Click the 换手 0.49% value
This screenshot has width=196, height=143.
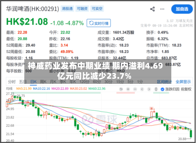pyautogui.click(x=163, y=33)
